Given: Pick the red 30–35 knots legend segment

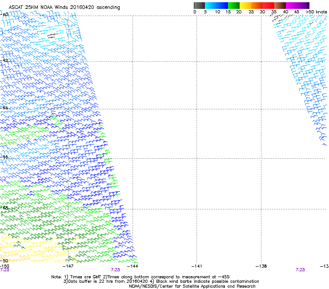Looking at the screenshot, I should click(269, 5).
